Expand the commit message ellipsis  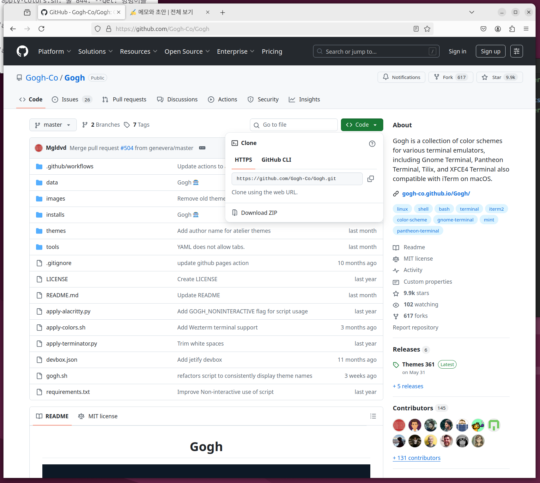tap(202, 148)
